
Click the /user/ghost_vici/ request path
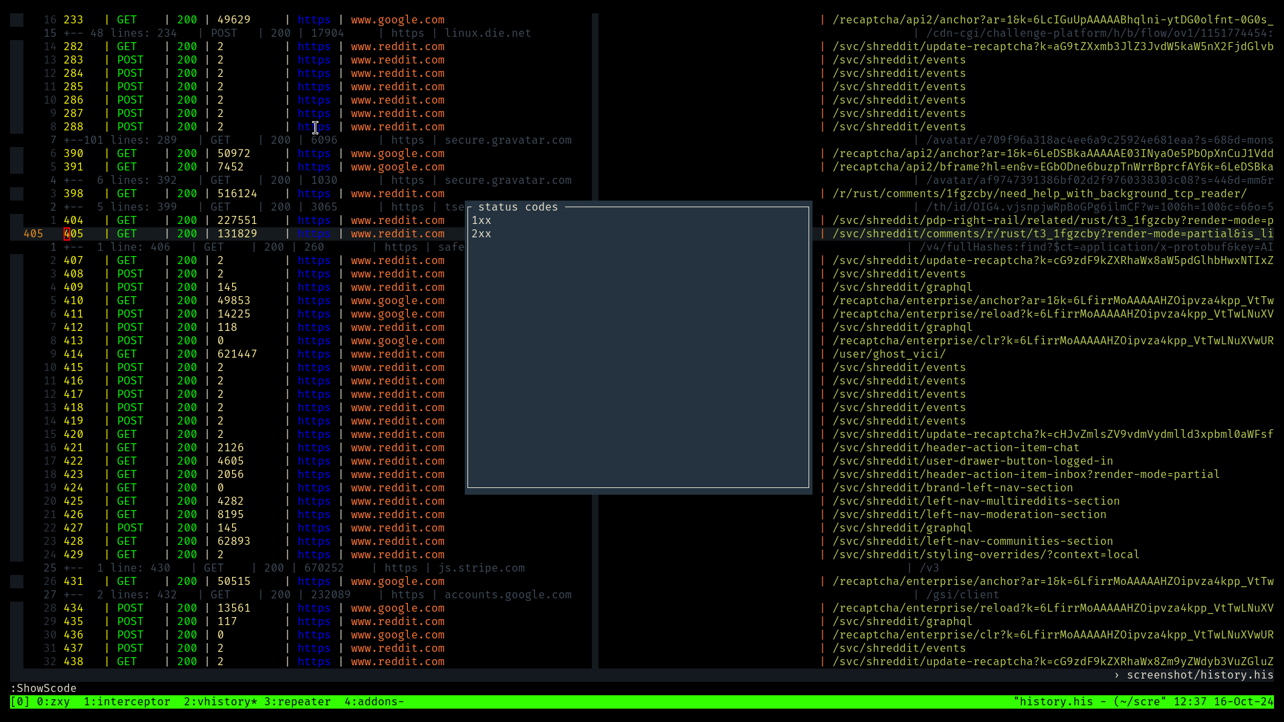tap(889, 354)
